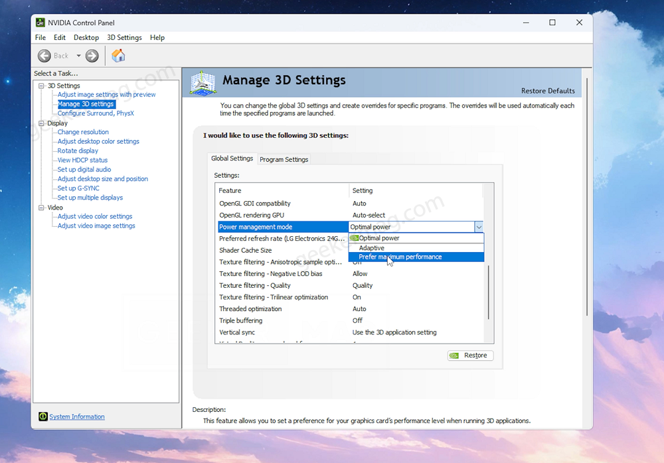The height and width of the screenshot is (463, 664).
Task: Open Set up multiple displays task
Action: [x=90, y=198]
